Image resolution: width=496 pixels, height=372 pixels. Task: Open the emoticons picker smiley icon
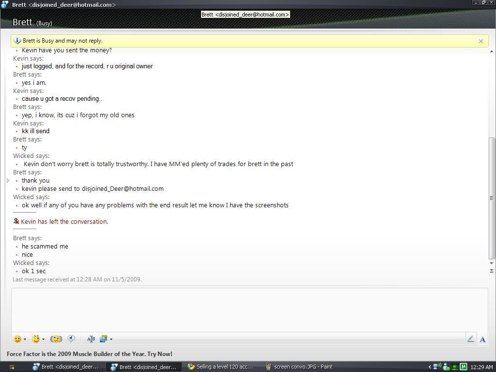17,339
